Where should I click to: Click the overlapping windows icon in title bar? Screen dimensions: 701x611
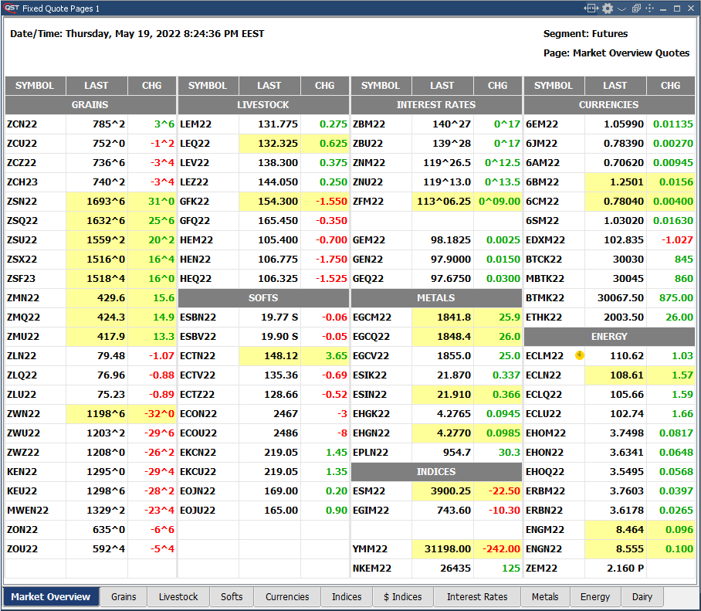point(635,8)
